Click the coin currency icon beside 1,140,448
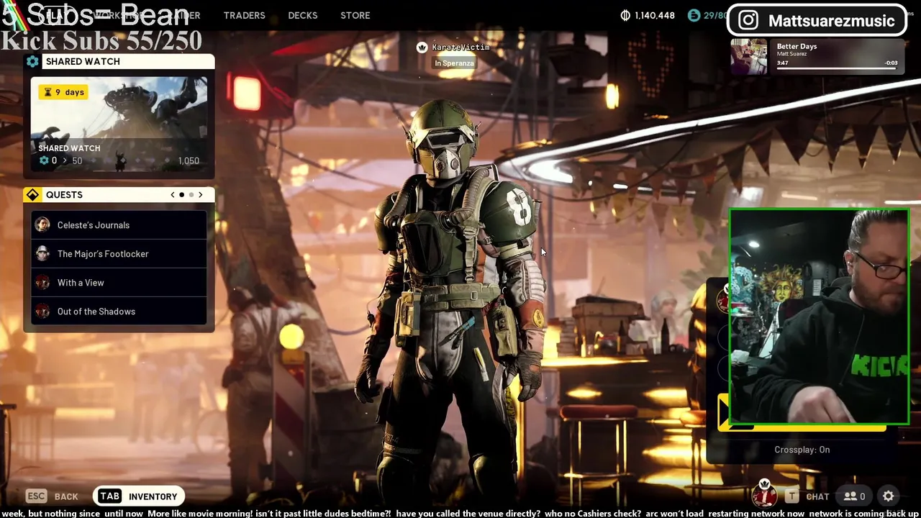Viewport: 921px width, 518px height. (625, 15)
